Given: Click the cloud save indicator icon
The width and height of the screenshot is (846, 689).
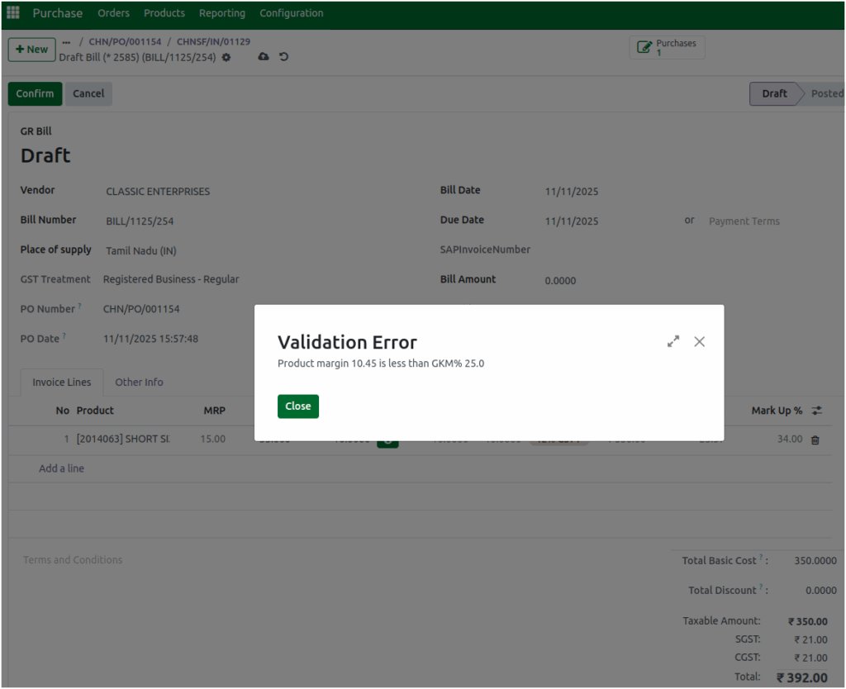Looking at the screenshot, I should pyautogui.click(x=264, y=57).
